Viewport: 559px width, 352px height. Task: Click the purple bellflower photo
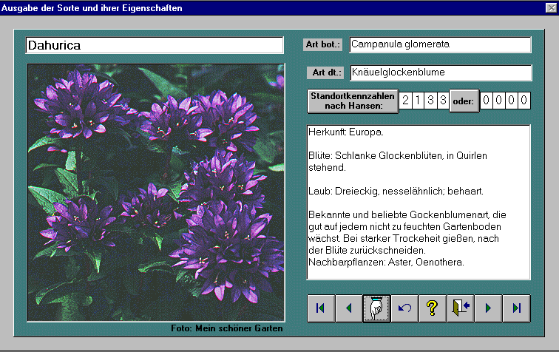point(155,192)
